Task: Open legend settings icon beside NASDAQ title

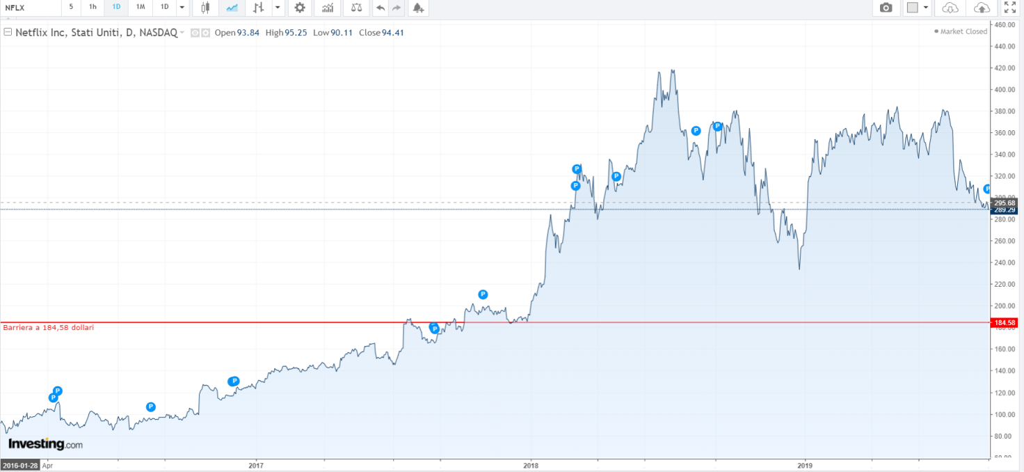Action: pos(207,33)
